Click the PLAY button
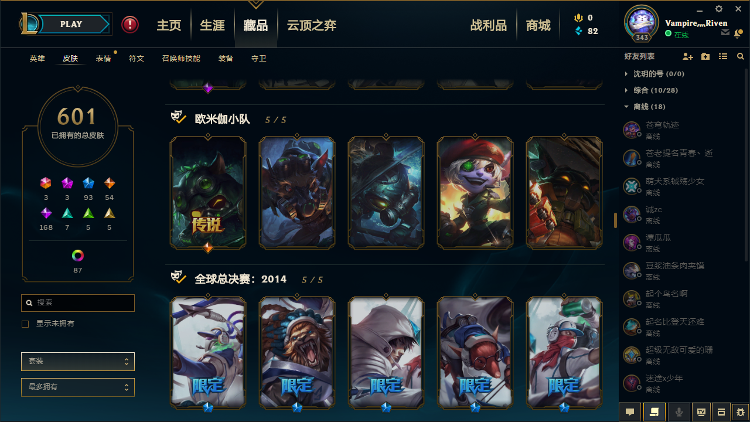The width and height of the screenshot is (750, 422). (x=71, y=24)
